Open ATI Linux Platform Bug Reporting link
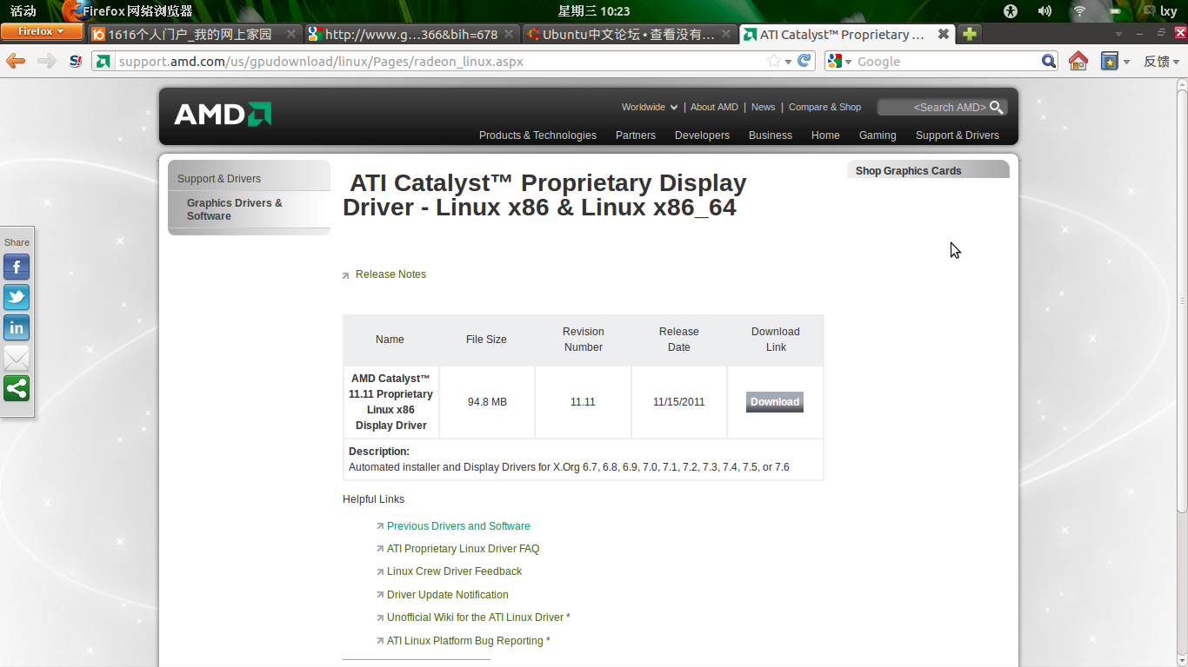This screenshot has width=1188, height=667. point(468,641)
